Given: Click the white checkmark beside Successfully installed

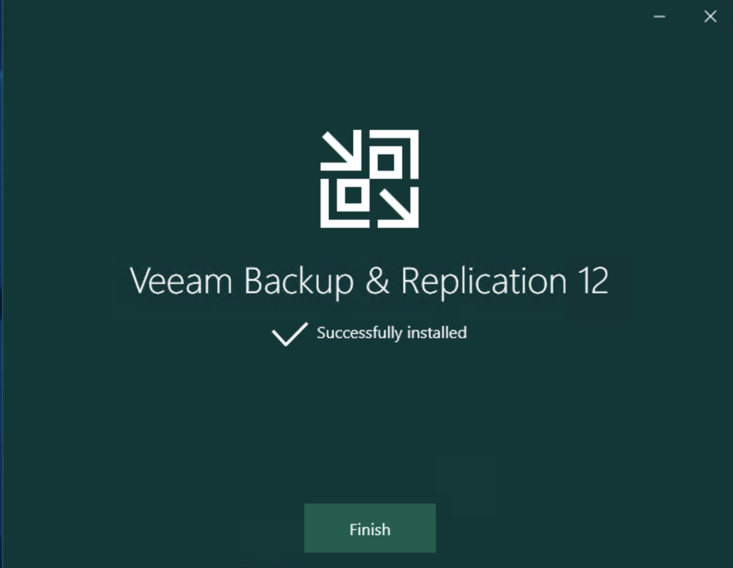Looking at the screenshot, I should click(289, 334).
